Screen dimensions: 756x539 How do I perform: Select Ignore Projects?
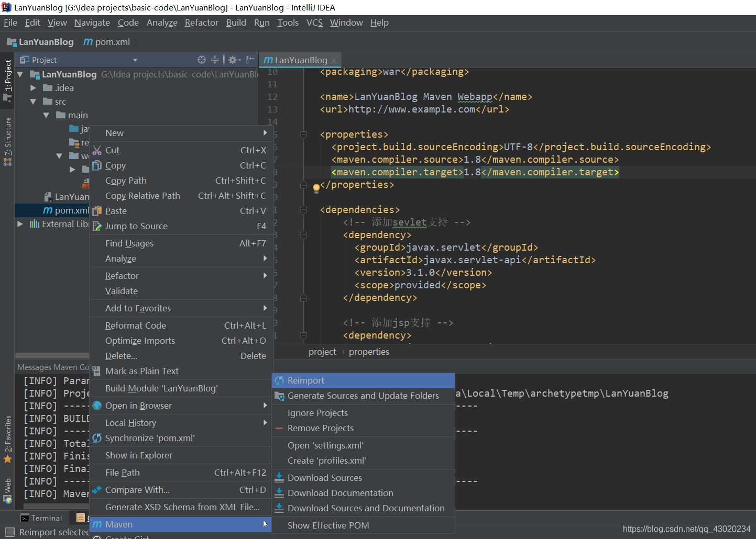click(363, 413)
